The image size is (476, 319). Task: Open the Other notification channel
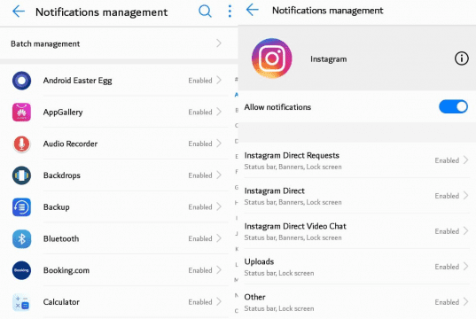pyautogui.click(x=357, y=302)
